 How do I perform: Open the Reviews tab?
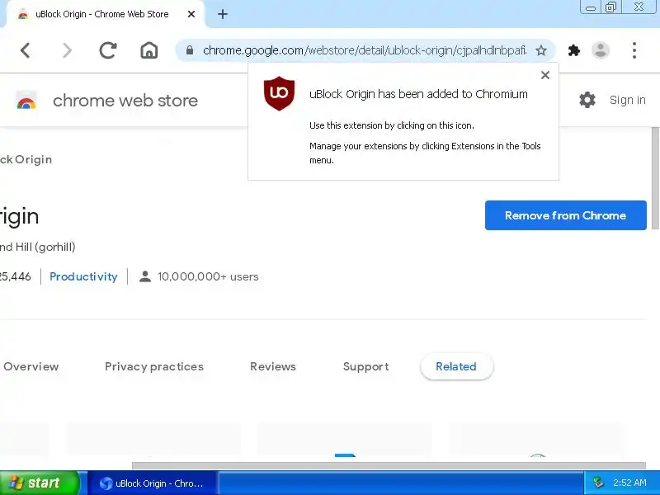point(273,366)
